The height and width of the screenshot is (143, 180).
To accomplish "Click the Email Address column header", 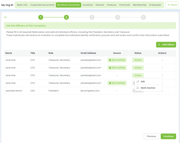I will tap(88, 53).
